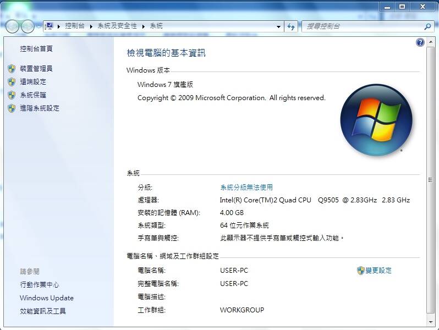This screenshot has height=330, width=439.
Task: Click the vertical scrollbar thumb
Action: 431,180
